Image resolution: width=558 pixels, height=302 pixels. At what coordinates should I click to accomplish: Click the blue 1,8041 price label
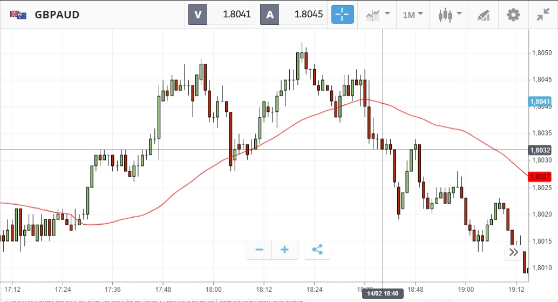[x=540, y=101]
